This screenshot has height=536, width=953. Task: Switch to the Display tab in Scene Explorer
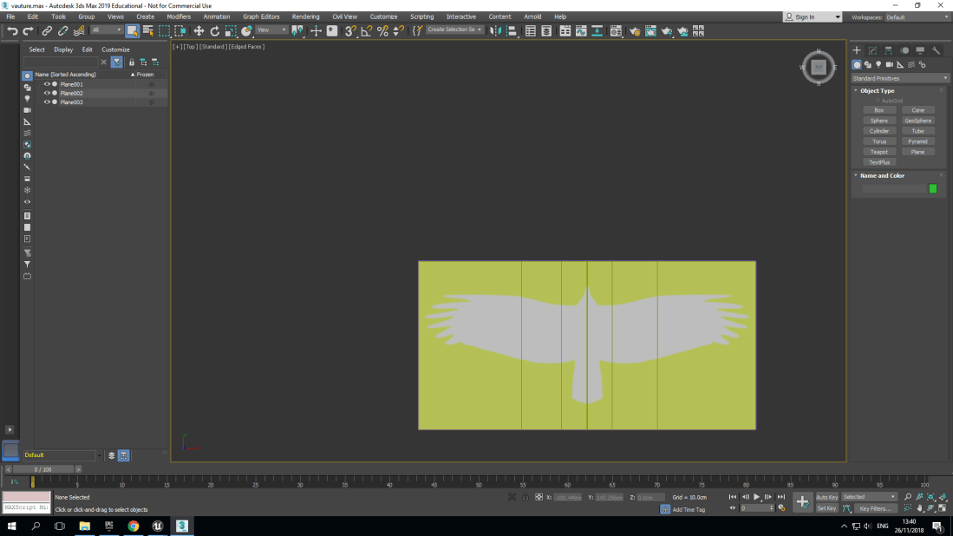tap(63, 49)
